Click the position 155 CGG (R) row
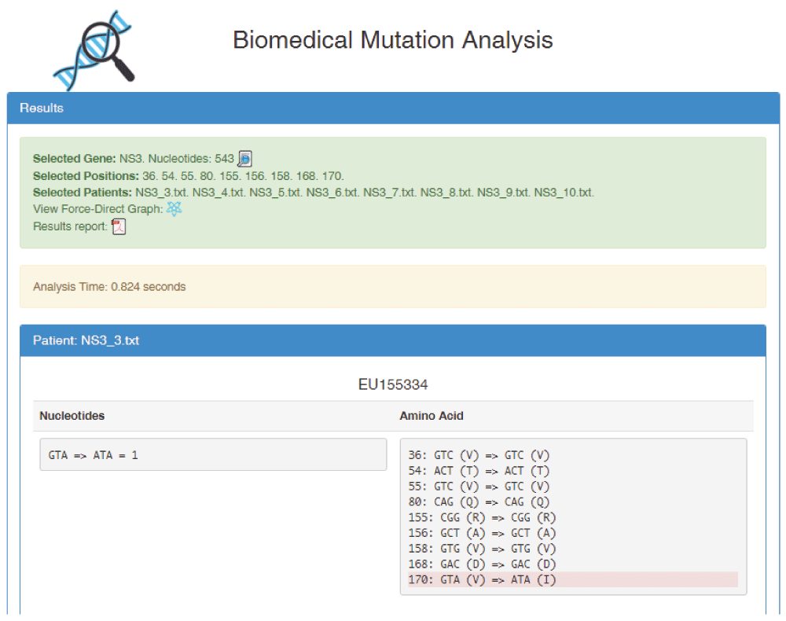786x621 pixels. coord(482,517)
